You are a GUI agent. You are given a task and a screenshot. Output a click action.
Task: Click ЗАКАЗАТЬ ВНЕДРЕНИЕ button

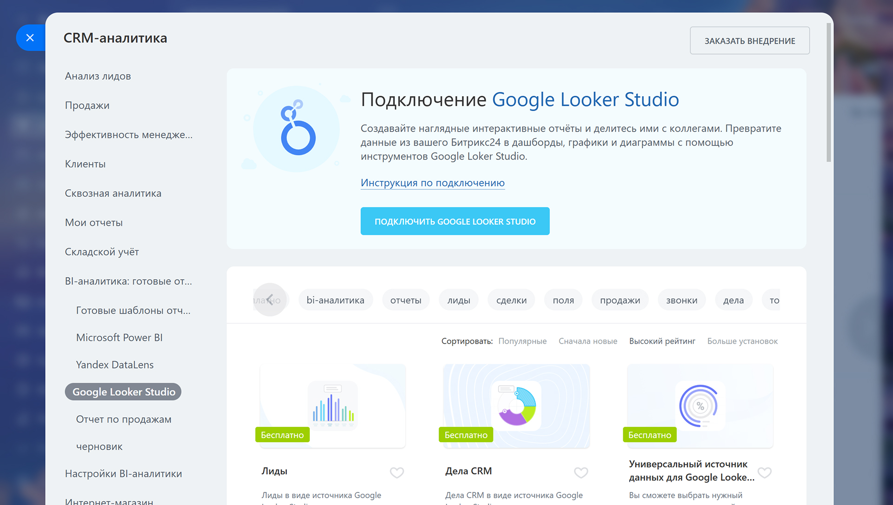click(x=750, y=41)
